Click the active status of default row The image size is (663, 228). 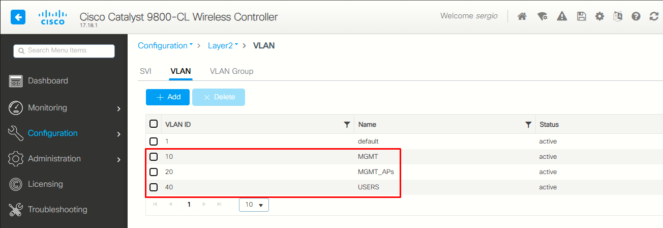coord(548,141)
